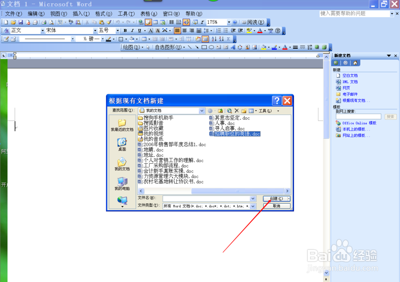The width and height of the screenshot is (400, 282).
Task: Click the 创建 button in the dialog
Action: [x=276, y=199]
